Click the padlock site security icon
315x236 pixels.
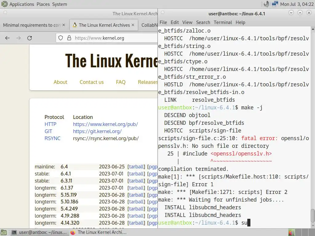[69, 38]
